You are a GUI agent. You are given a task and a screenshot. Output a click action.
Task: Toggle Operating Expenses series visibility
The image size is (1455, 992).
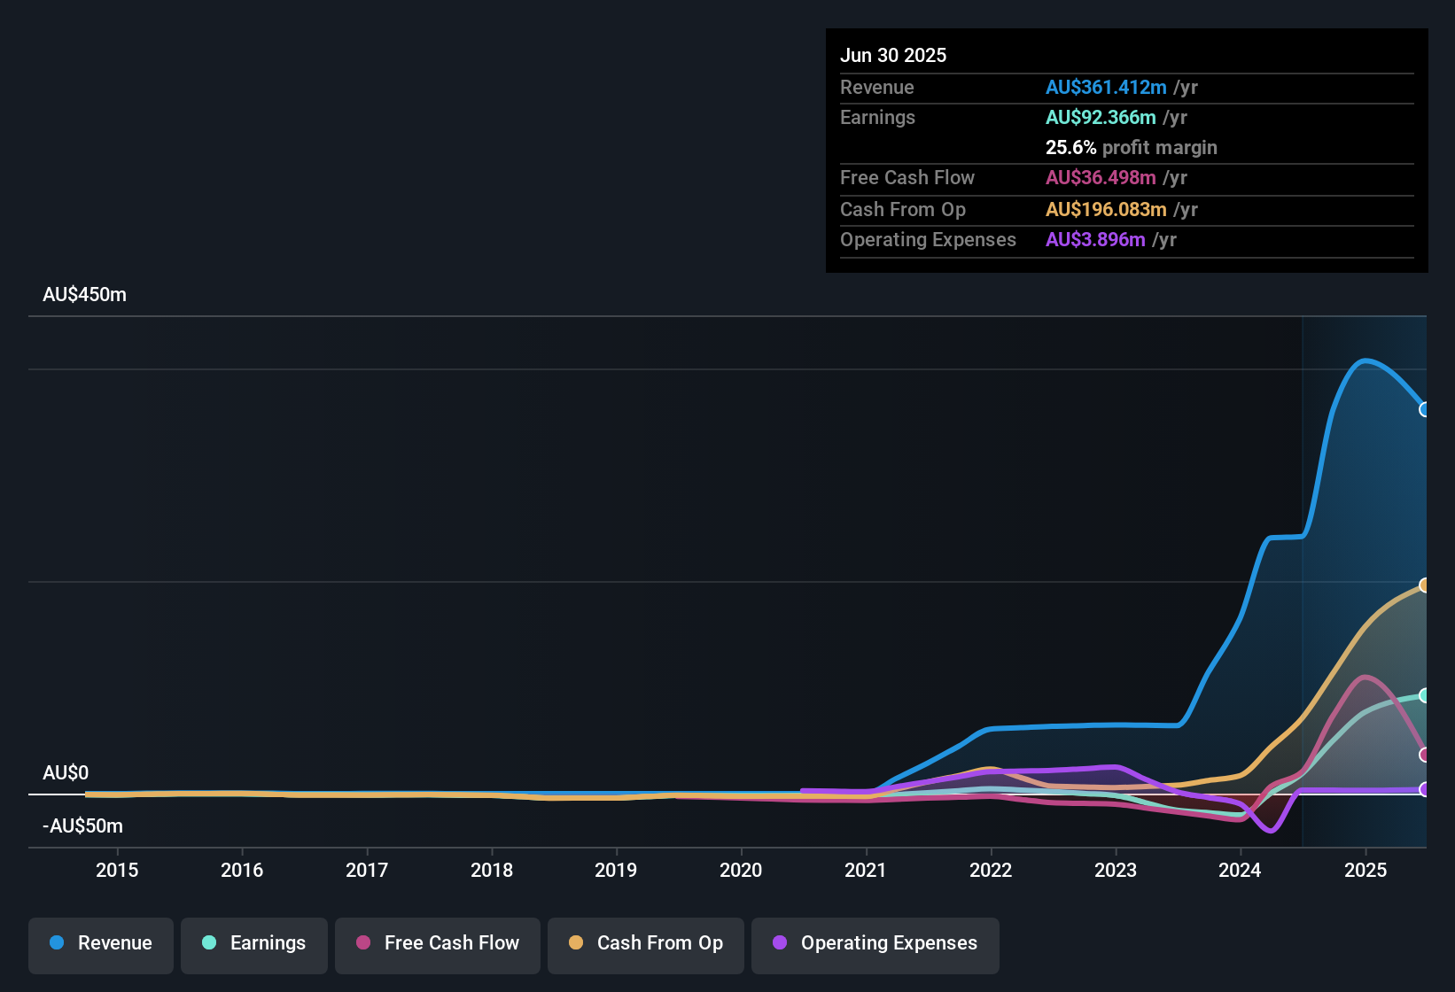click(875, 945)
